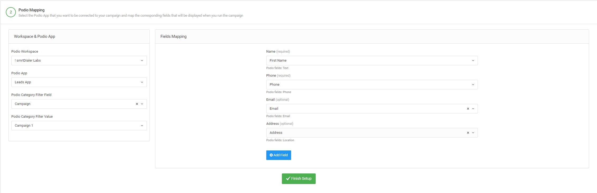The width and height of the screenshot is (597, 193).
Task: Expand the Podio Category Filter Value dropdown
Action: tap(79, 126)
